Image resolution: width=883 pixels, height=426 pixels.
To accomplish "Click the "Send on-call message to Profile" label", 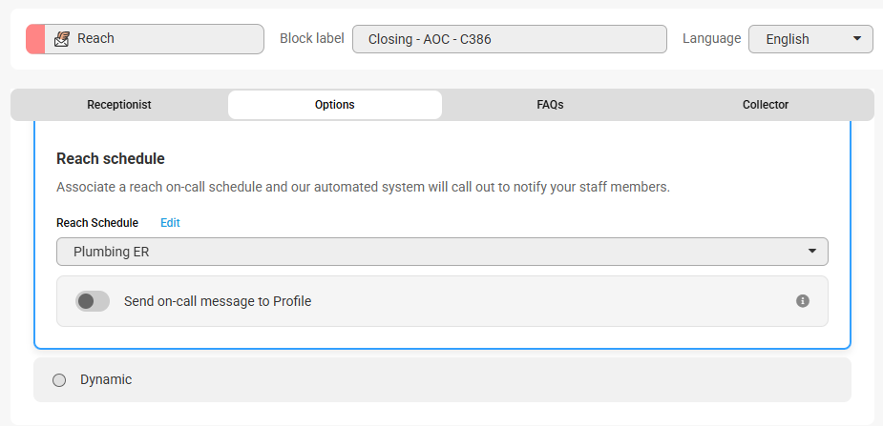I will pyautogui.click(x=218, y=301).
